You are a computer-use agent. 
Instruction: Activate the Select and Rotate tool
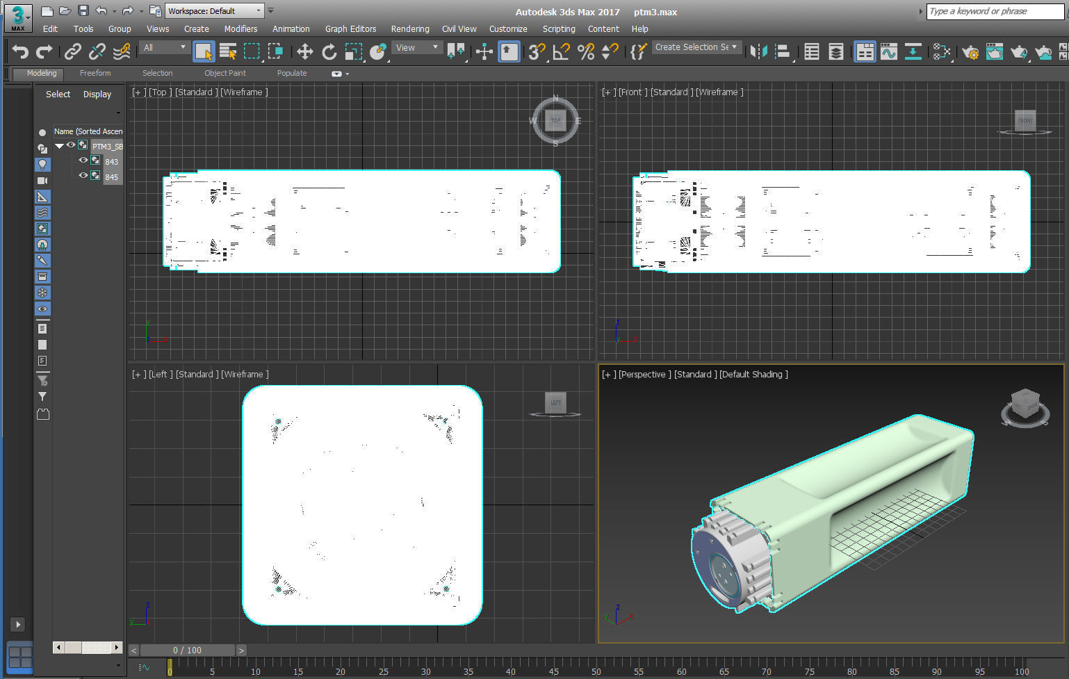click(329, 51)
